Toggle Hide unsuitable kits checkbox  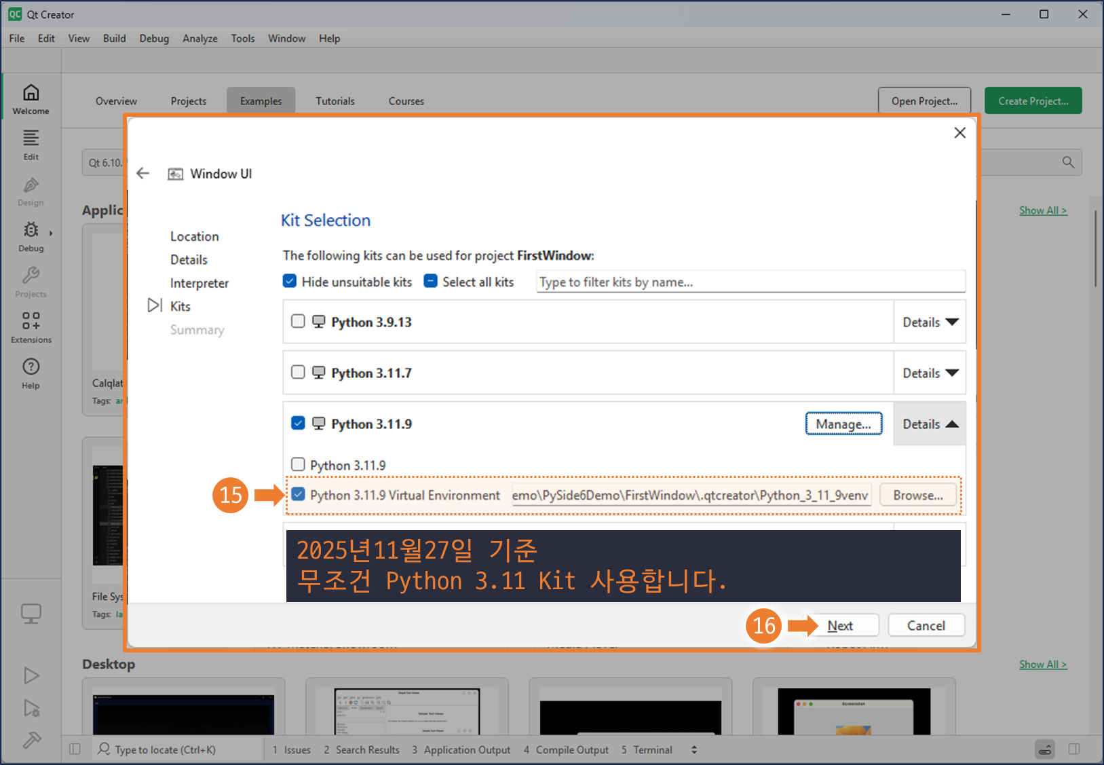290,281
